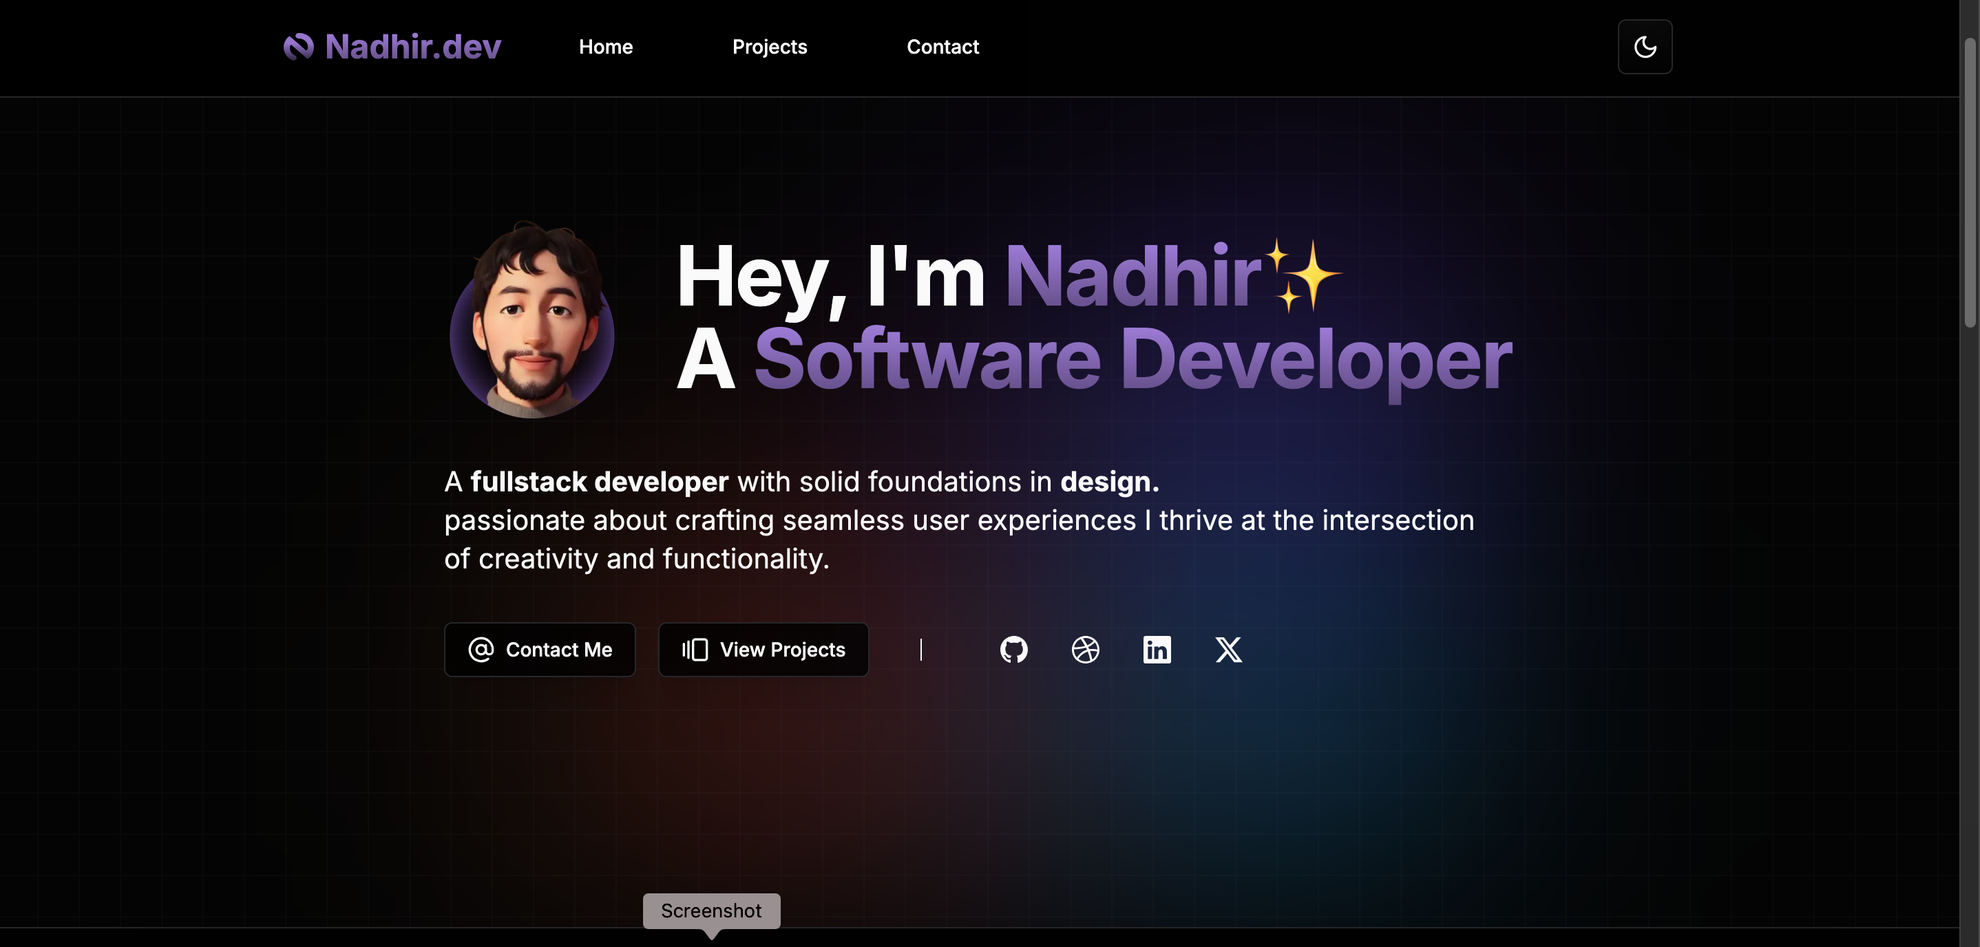Open the Projects nav item
The image size is (1980, 947).
tap(770, 47)
